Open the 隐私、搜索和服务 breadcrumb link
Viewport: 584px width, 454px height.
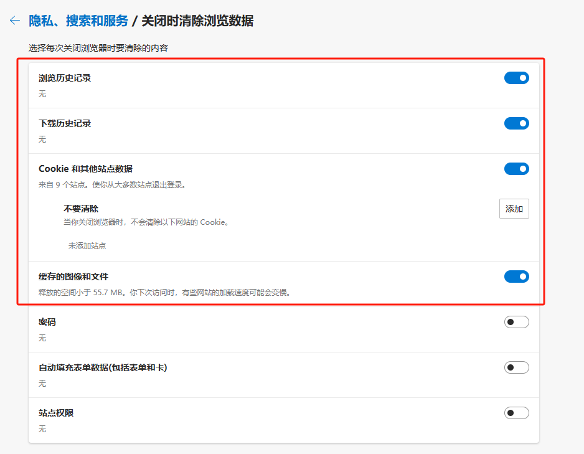pyautogui.click(x=78, y=21)
